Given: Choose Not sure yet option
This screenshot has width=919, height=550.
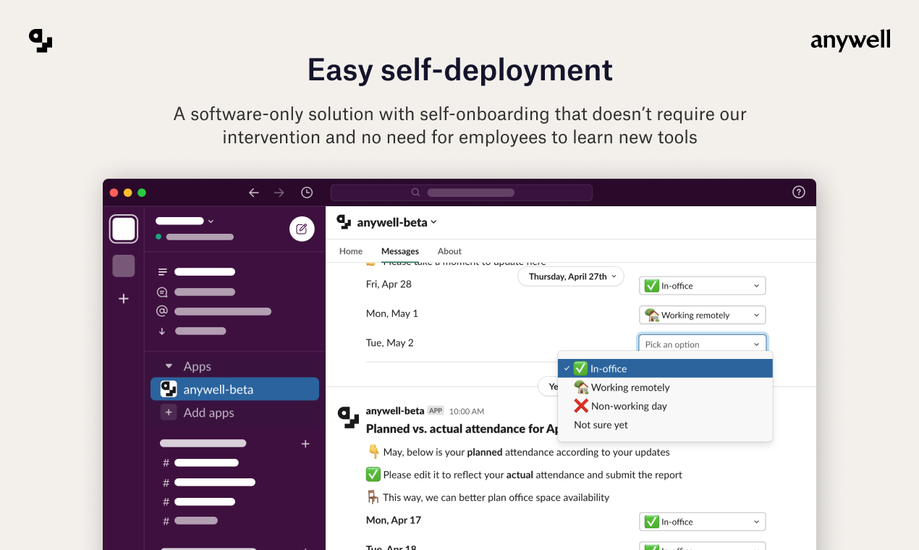Looking at the screenshot, I should pyautogui.click(x=665, y=425).
